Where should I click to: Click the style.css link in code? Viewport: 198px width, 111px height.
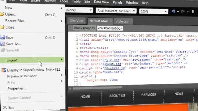[x=111, y=60]
